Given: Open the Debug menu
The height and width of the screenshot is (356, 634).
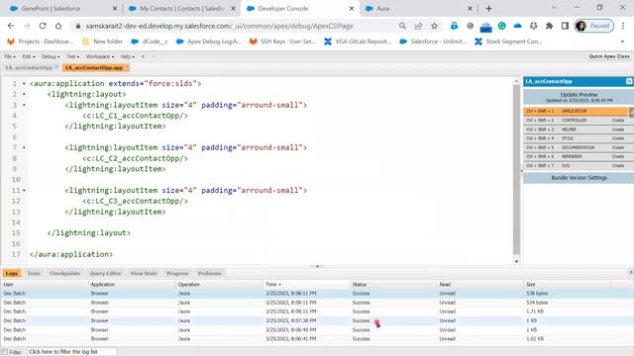Looking at the screenshot, I should [51, 56].
